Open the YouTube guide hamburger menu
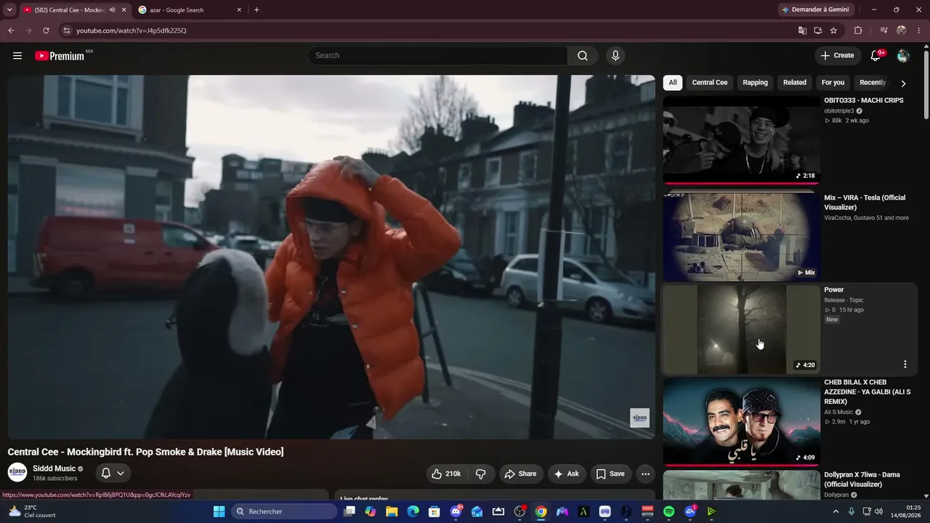The height and width of the screenshot is (523, 930). pyautogui.click(x=17, y=56)
